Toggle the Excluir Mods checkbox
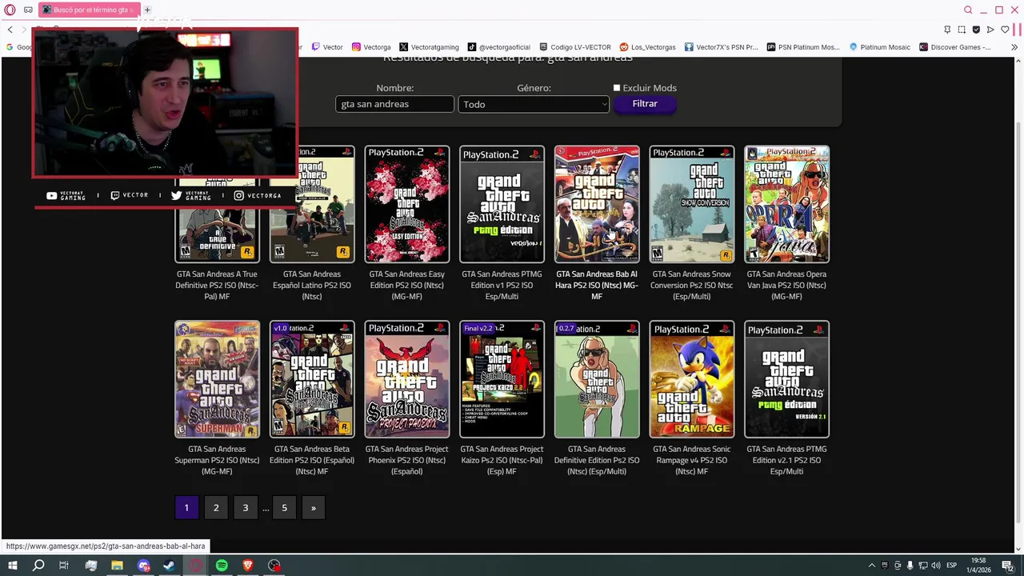1024x576 pixels. (x=617, y=88)
